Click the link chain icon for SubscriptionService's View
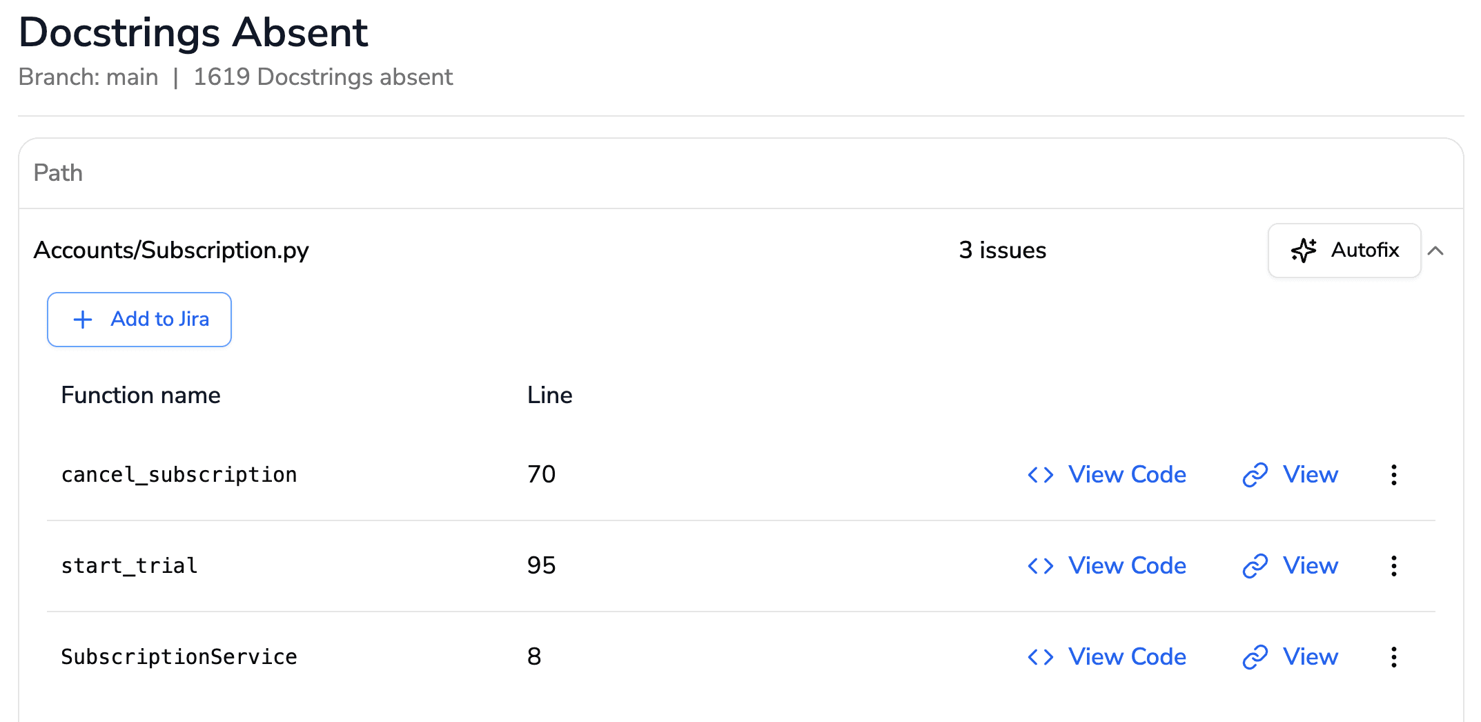The width and height of the screenshot is (1481, 722). (1255, 656)
